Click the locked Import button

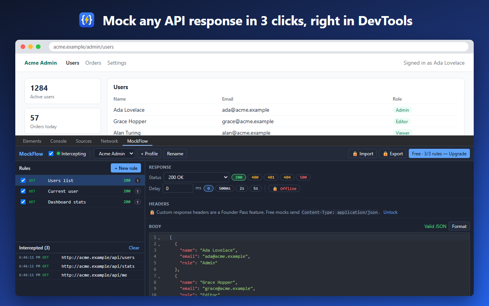[x=363, y=153]
